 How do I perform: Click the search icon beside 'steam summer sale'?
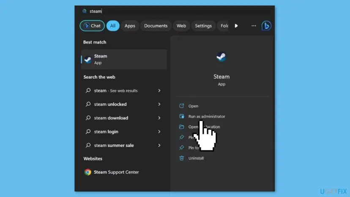88,145
